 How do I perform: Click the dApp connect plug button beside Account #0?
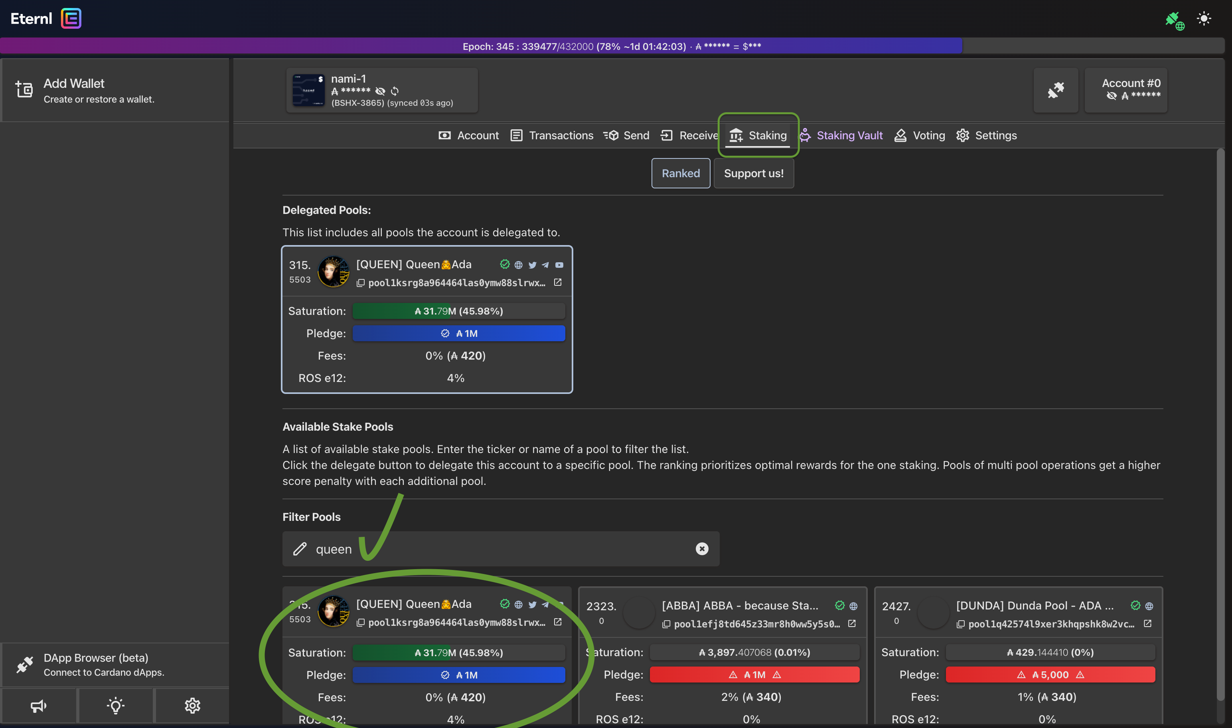pos(1056,90)
